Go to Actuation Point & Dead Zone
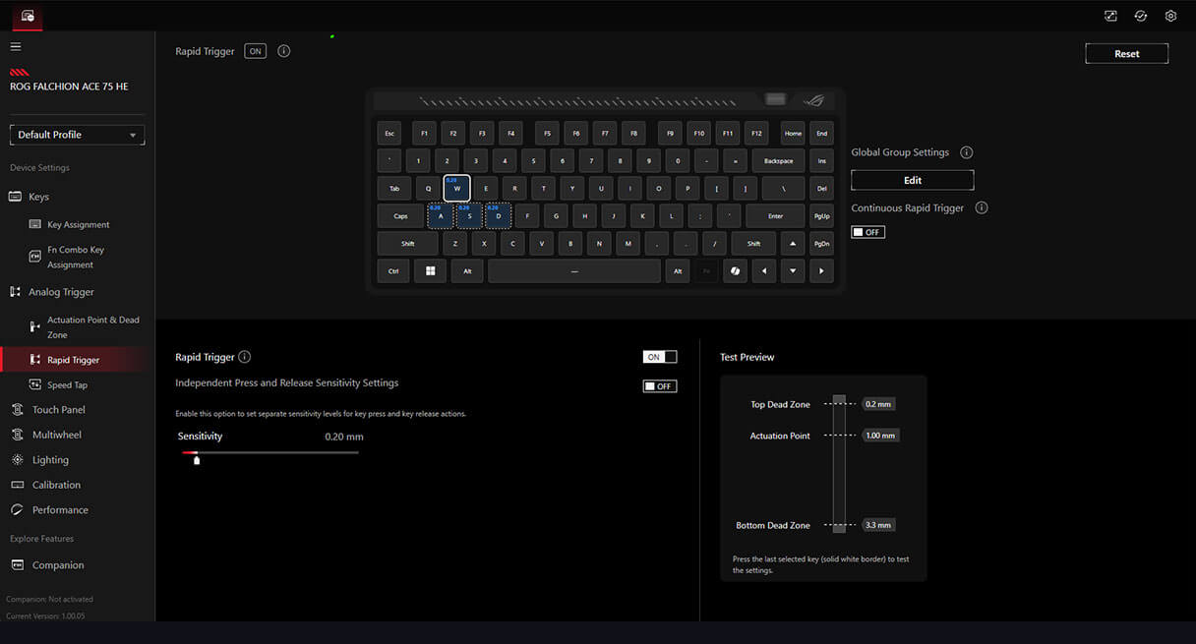The image size is (1196, 644). pos(92,327)
